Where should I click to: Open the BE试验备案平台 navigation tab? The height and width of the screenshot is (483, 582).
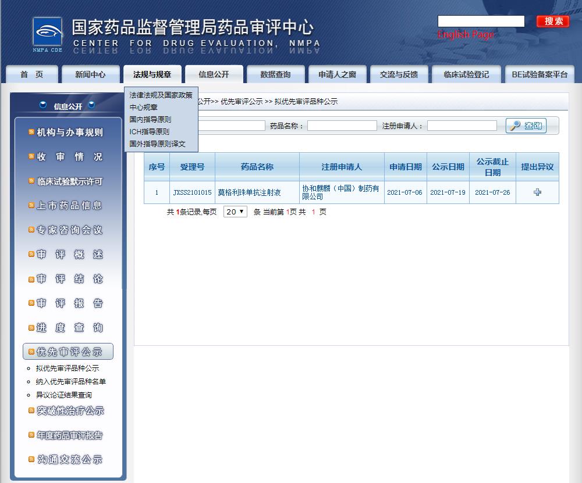point(540,74)
